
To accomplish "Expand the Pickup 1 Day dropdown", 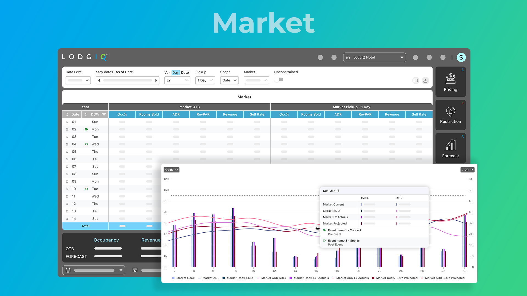I will click(x=205, y=80).
